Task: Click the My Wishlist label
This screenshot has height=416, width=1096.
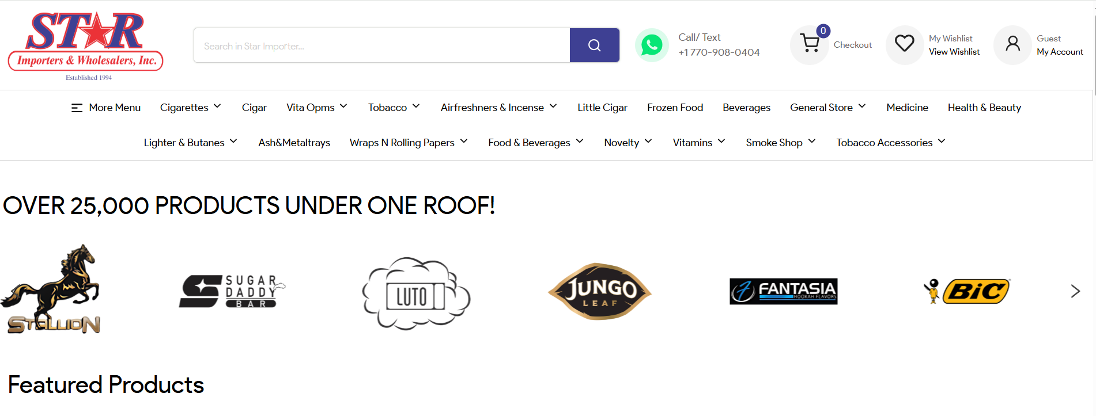Action: [x=950, y=39]
